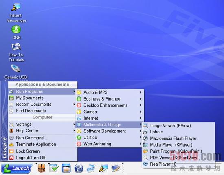Click the life vest help icon in taskbar
The width and height of the screenshot is (224, 175).
pos(42,168)
